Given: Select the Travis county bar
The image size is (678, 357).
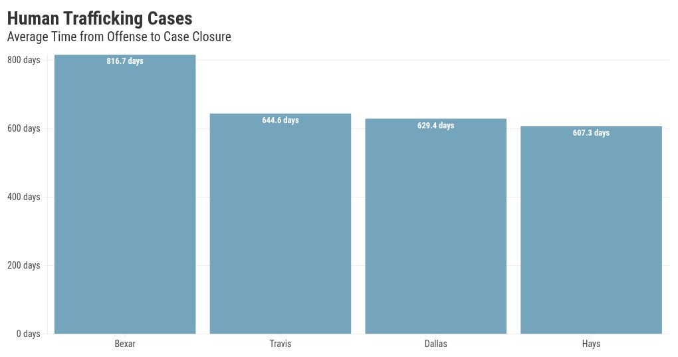Looking at the screenshot, I should pyautogui.click(x=280, y=226).
